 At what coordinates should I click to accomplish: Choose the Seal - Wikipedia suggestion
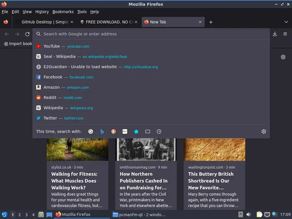(151, 56)
